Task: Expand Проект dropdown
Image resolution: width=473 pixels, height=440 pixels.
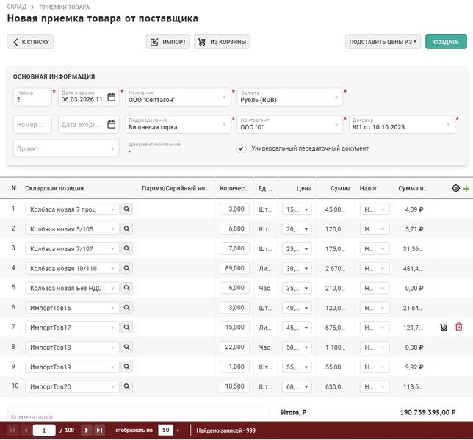Action: click(x=112, y=149)
